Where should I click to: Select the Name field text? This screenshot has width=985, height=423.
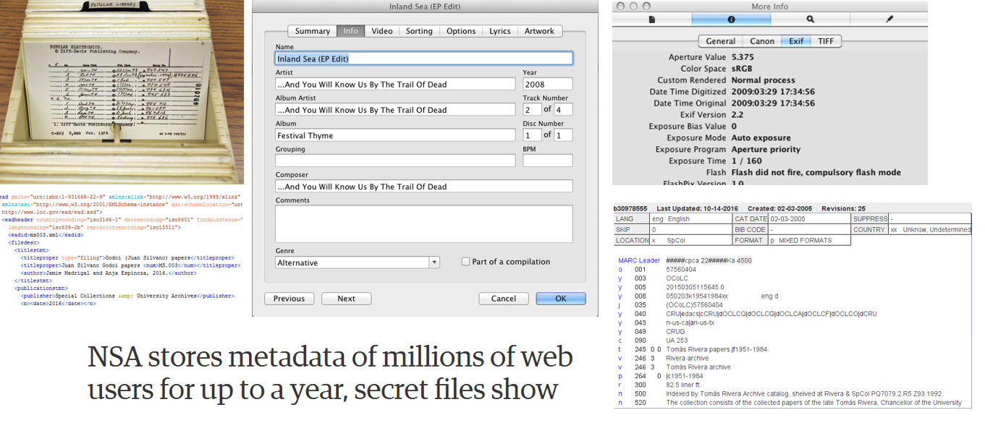(423, 58)
